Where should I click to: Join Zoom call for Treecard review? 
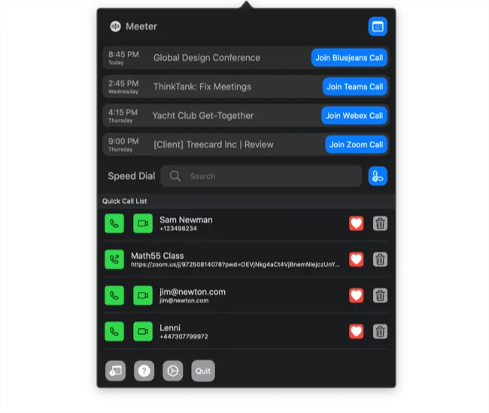tap(356, 144)
